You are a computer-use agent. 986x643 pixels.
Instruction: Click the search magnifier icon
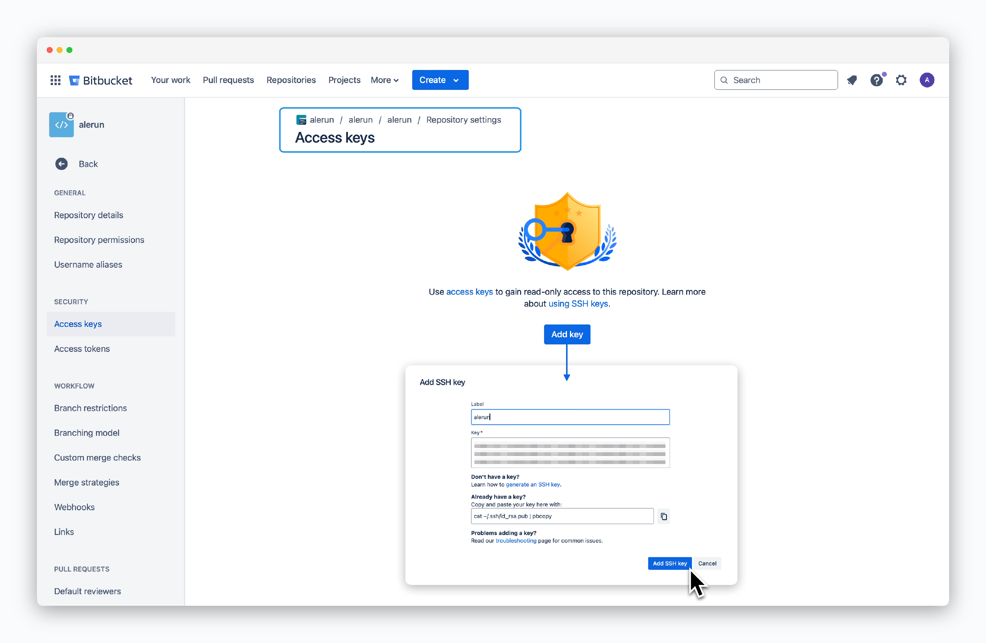tap(724, 80)
